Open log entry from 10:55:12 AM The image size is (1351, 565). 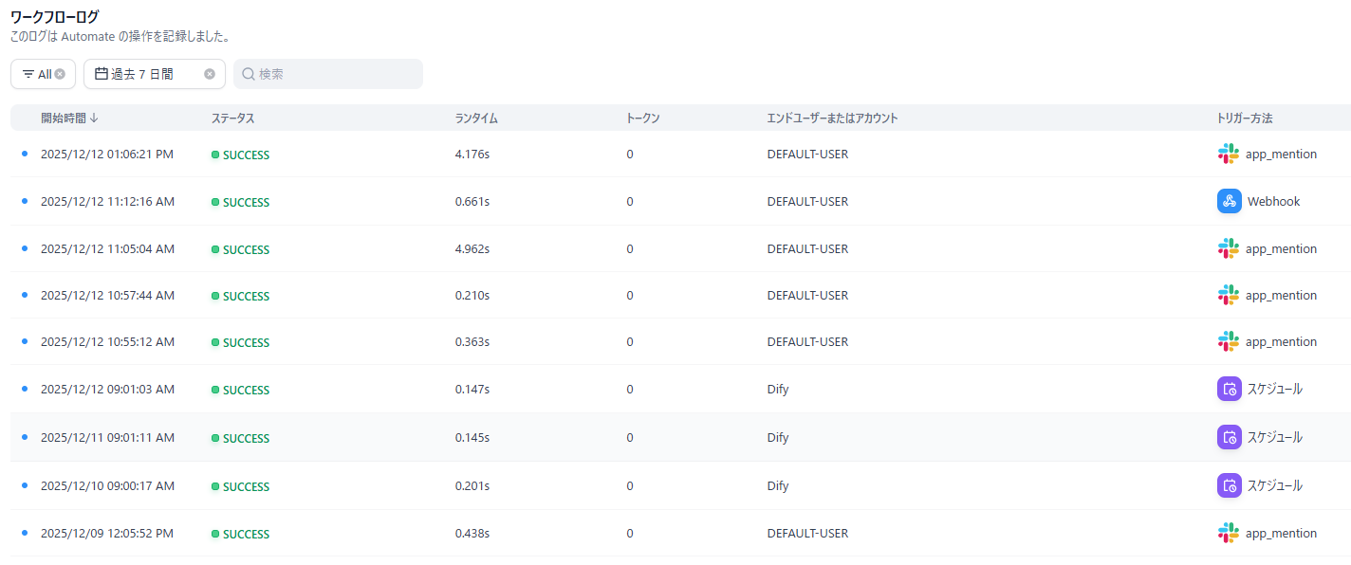[x=107, y=341]
